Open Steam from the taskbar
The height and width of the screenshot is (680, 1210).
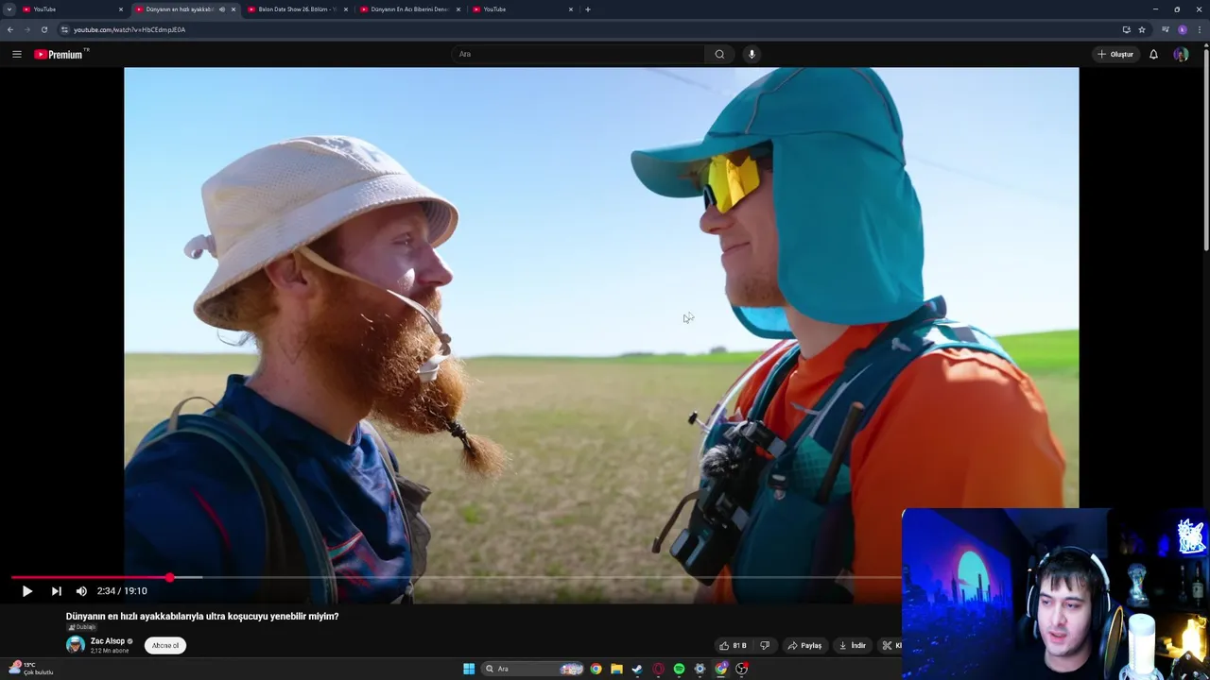click(x=637, y=669)
